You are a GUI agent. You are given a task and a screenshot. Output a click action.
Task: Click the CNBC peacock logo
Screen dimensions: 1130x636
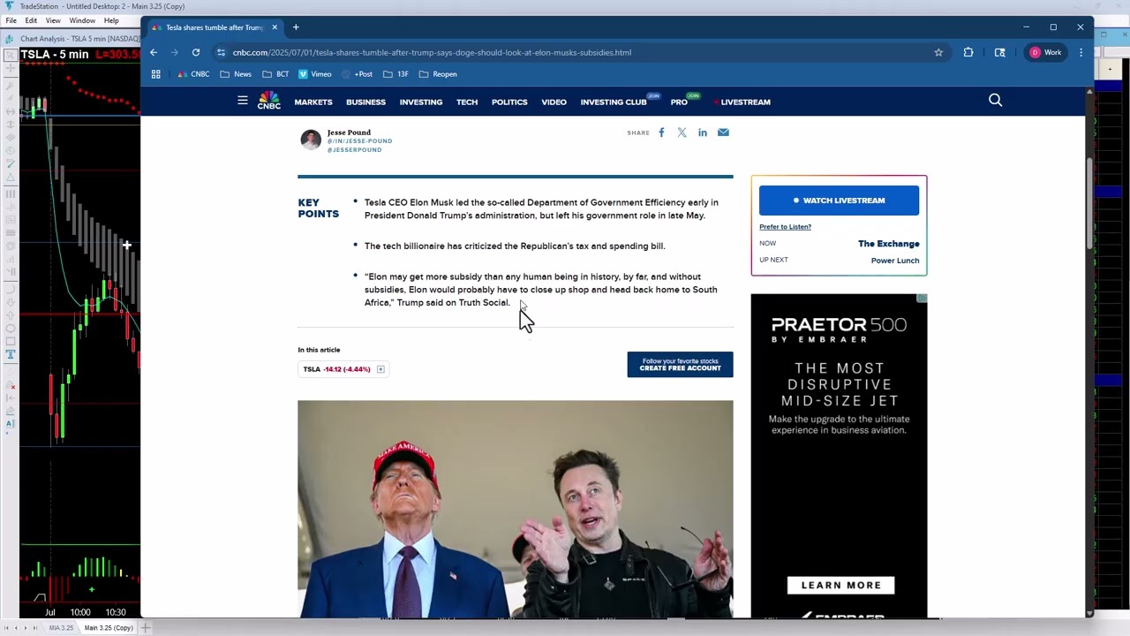tap(268, 102)
